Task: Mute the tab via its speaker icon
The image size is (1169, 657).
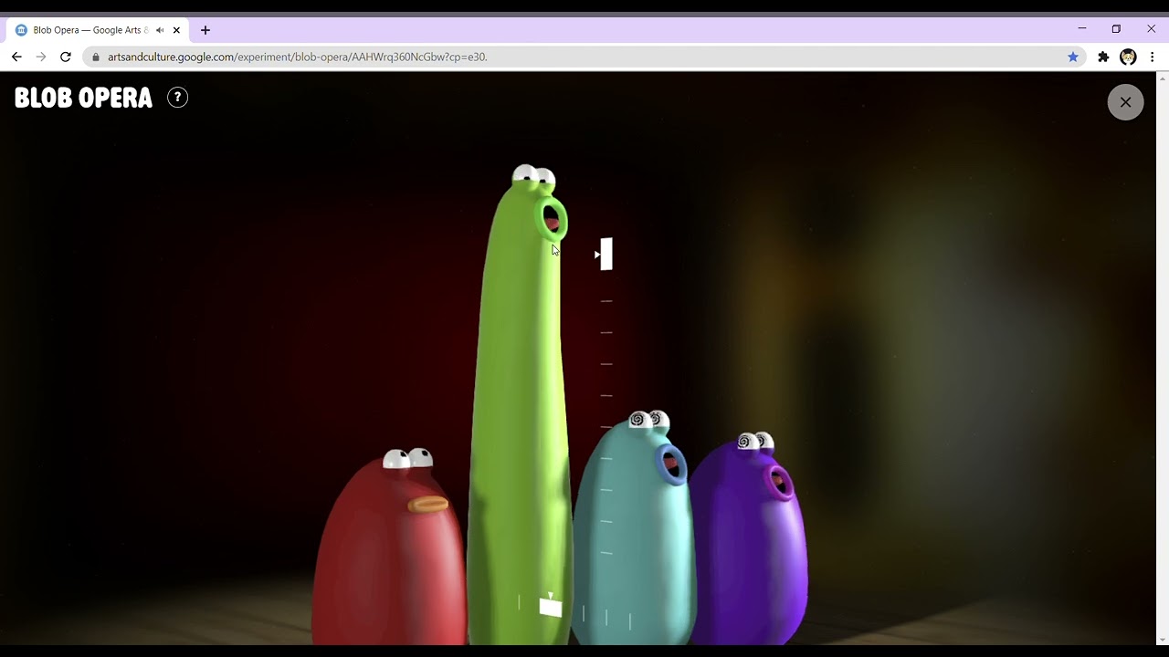Action: pyautogui.click(x=160, y=30)
